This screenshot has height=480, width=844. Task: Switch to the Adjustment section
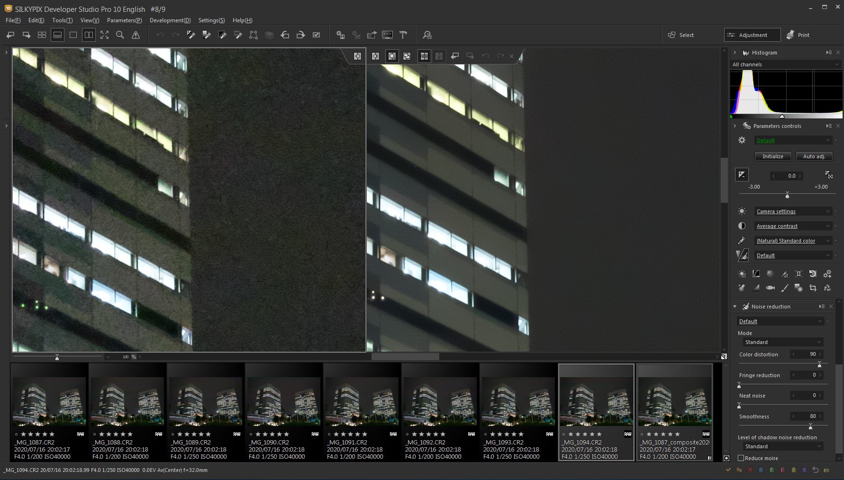point(752,35)
